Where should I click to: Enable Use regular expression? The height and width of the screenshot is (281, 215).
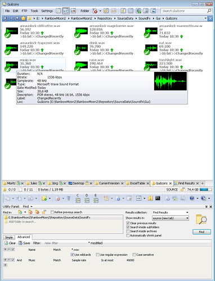(x=97, y=255)
